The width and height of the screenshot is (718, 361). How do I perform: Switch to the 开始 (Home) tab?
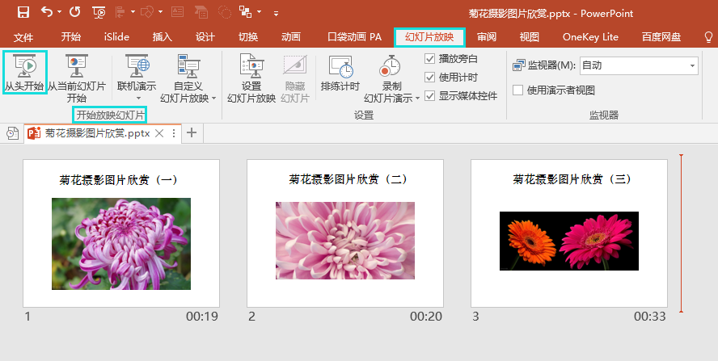coord(71,37)
